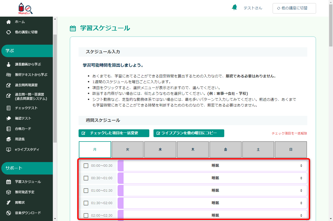333x221 pixels.
Task: Click the eライブスタディ monitor icon
Action: tap(9, 149)
